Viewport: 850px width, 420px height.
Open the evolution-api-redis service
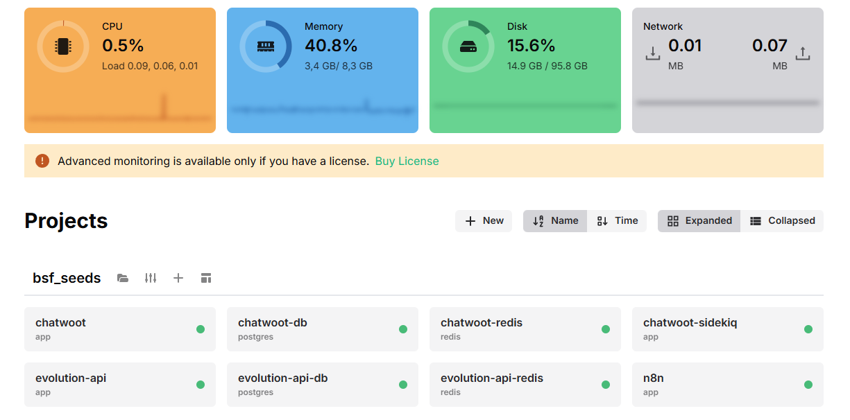point(525,385)
